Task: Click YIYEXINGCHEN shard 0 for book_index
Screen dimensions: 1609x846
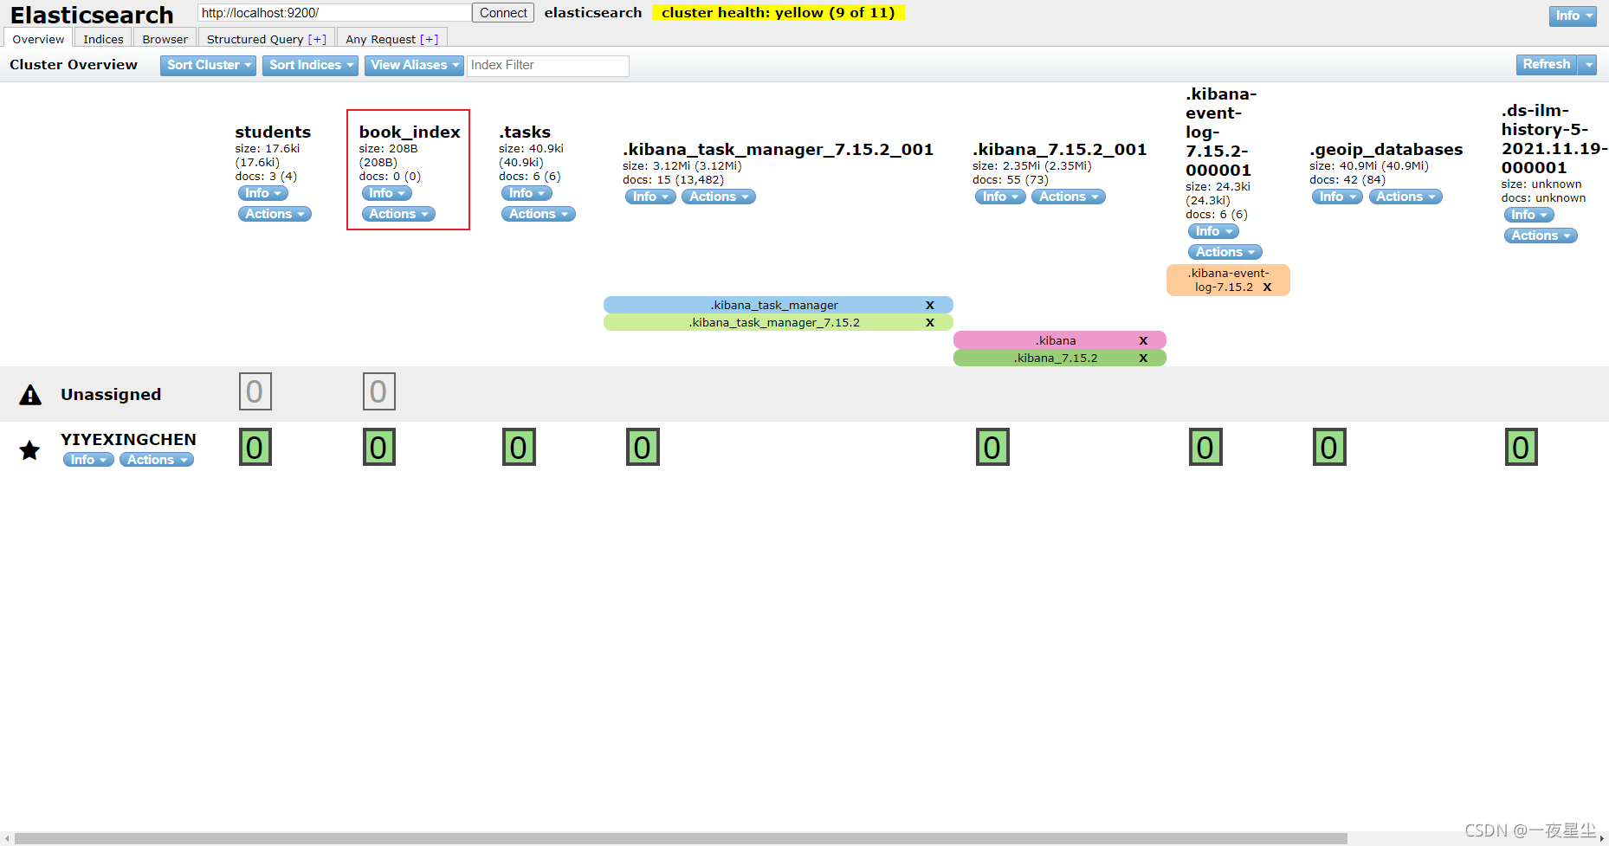Action: click(x=378, y=447)
